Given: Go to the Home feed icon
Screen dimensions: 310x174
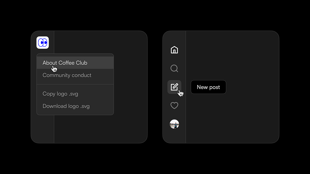Looking at the screenshot, I should [x=174, y=50].
